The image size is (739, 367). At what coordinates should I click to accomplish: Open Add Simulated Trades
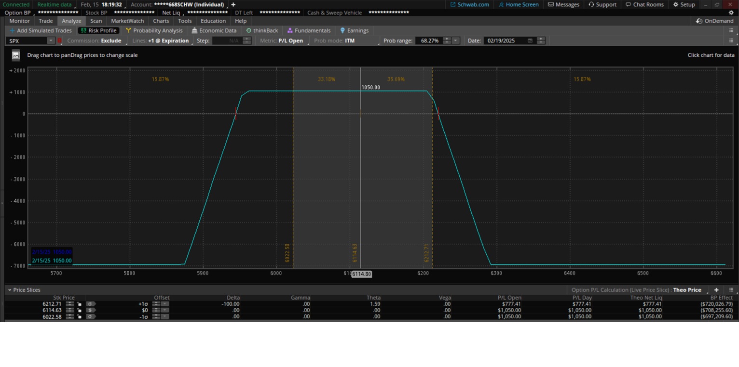point(41,30)
